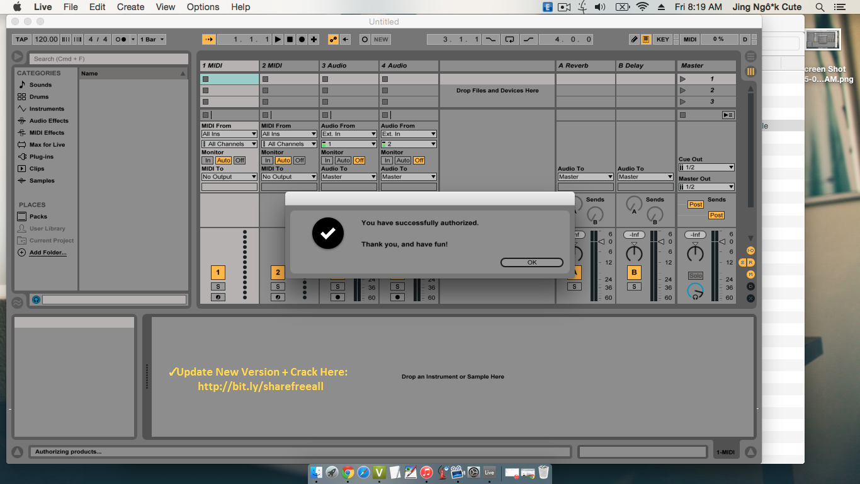
Task: Toggle the Draw Mode pencil
Action: tap(635, 39)
